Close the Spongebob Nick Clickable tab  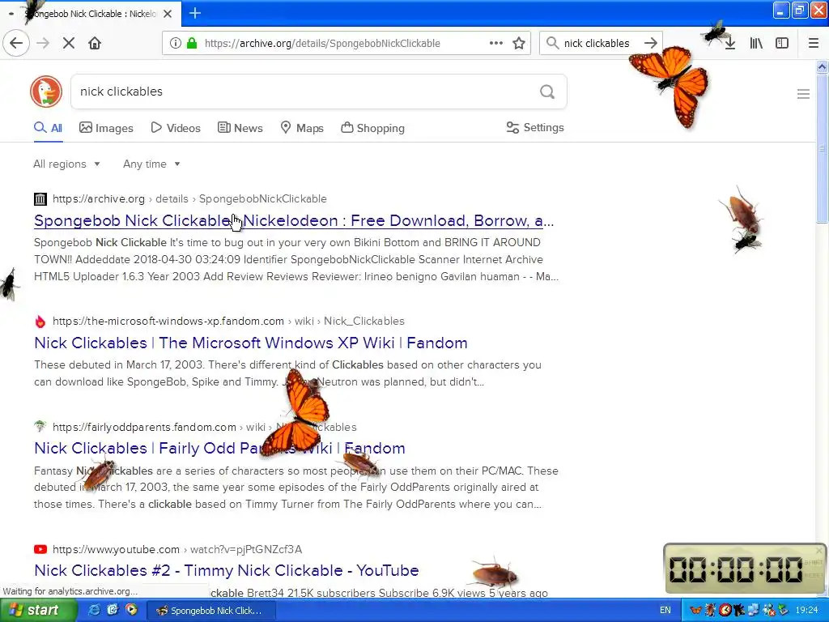pyautogui.click(x=168, y=14)
